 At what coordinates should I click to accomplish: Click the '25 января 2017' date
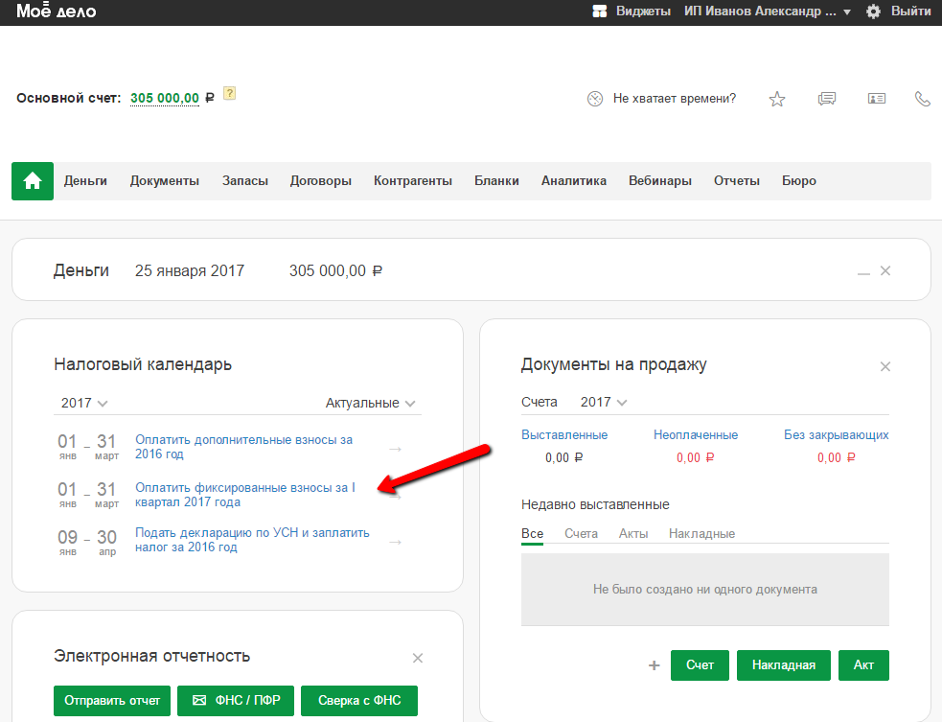click(x=189, y=271)
